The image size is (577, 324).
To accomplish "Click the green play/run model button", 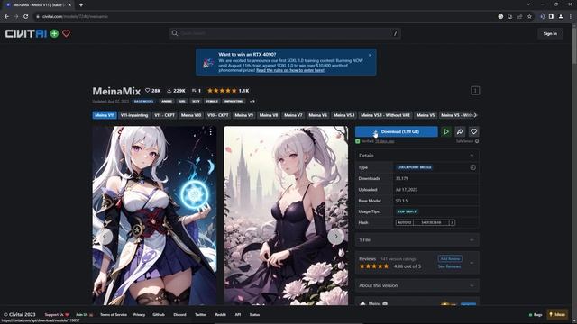I will [446, 132].
